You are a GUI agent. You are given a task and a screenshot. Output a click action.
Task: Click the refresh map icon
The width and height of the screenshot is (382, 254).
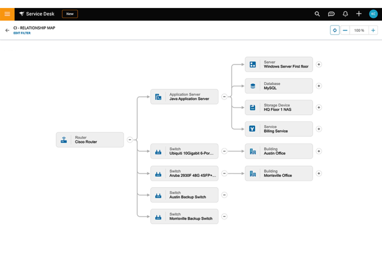click(335, 30)
